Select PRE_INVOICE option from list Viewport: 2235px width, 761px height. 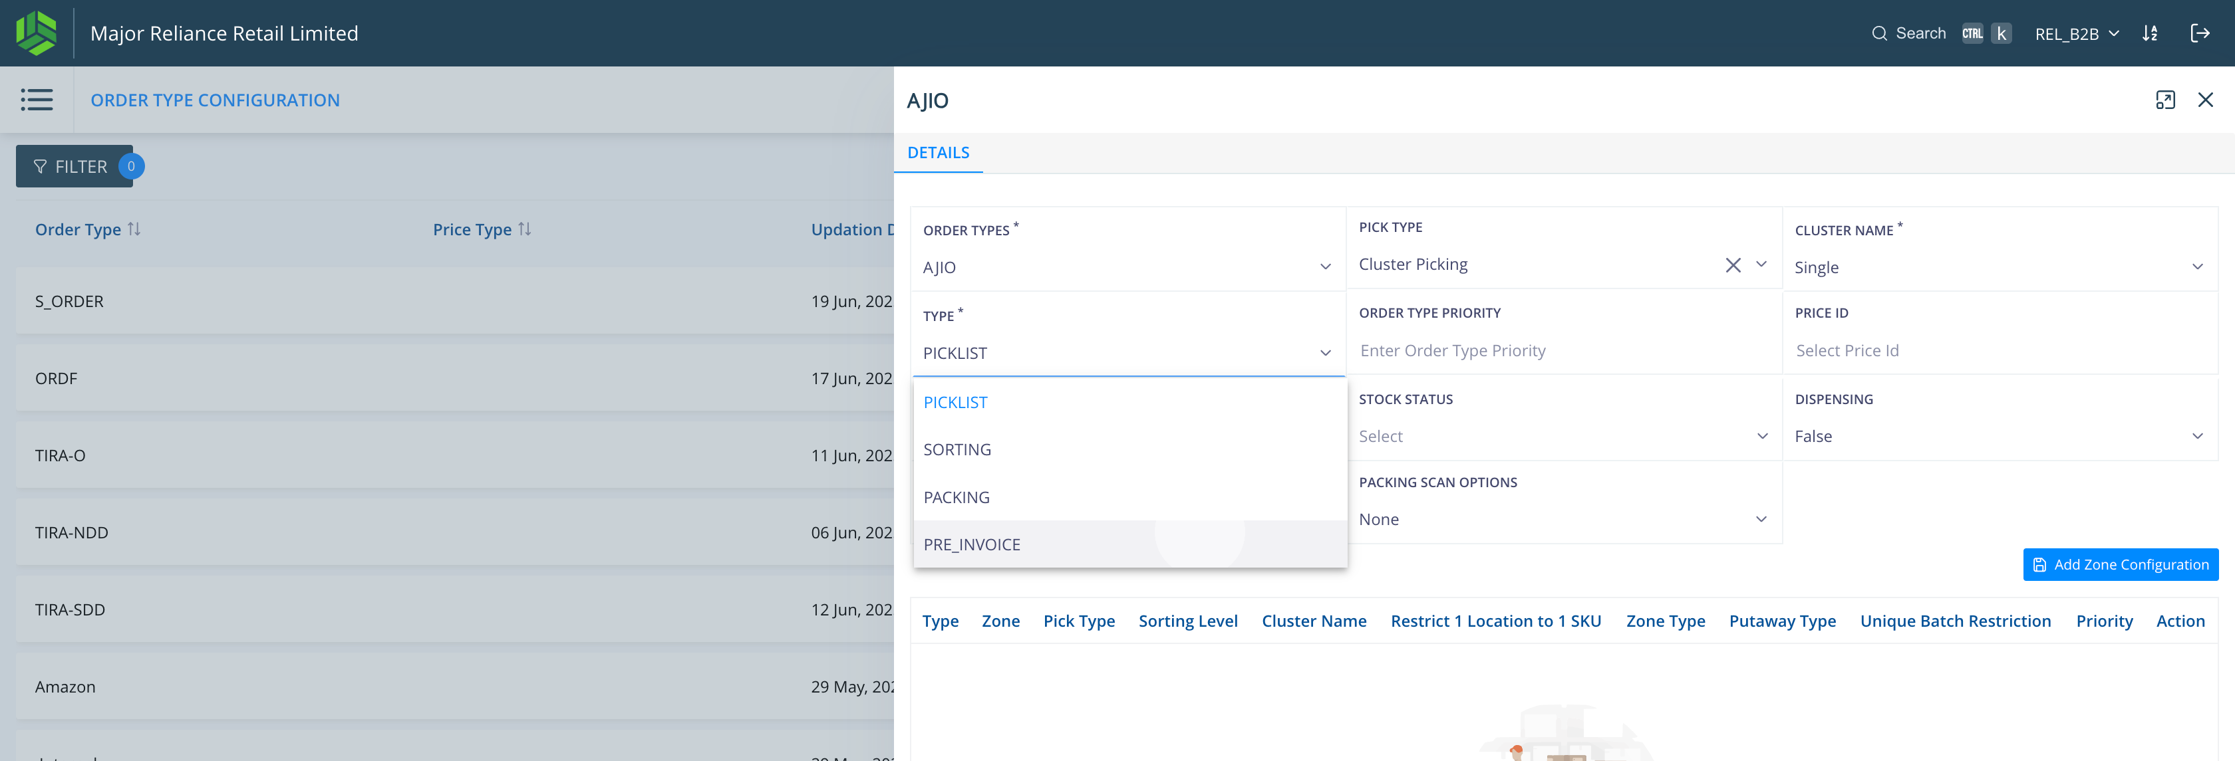pos(1129,544)
